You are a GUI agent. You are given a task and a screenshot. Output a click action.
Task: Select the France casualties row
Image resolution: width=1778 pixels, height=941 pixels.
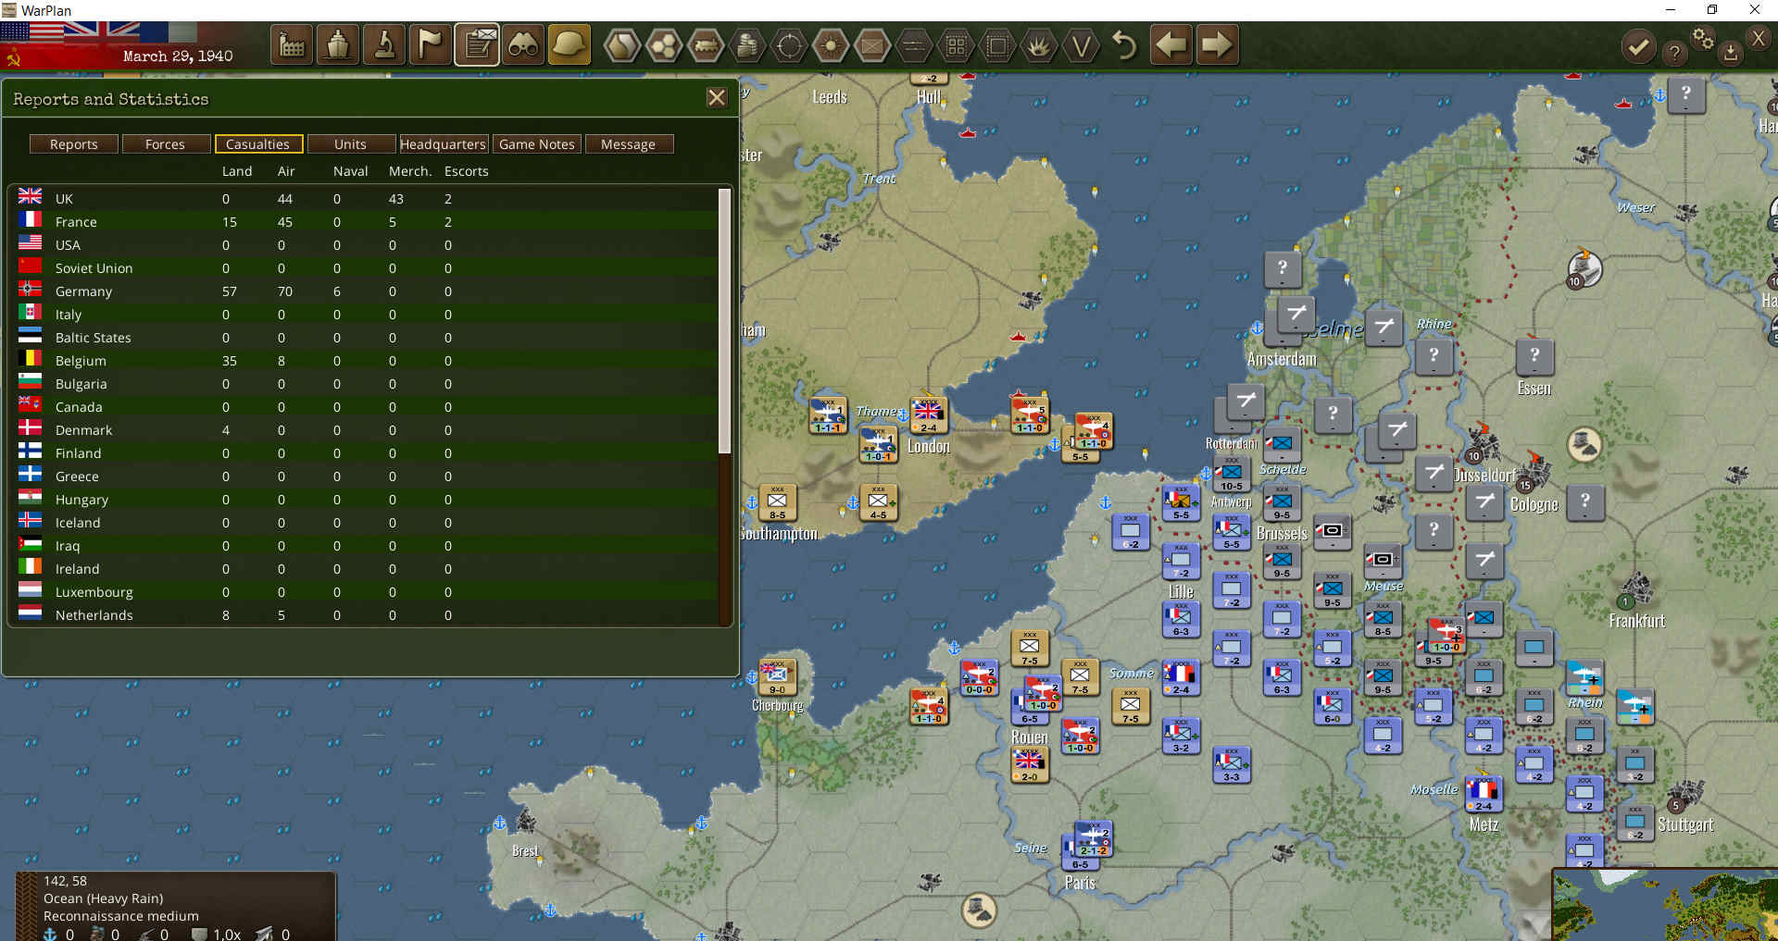tap(365, 222)
